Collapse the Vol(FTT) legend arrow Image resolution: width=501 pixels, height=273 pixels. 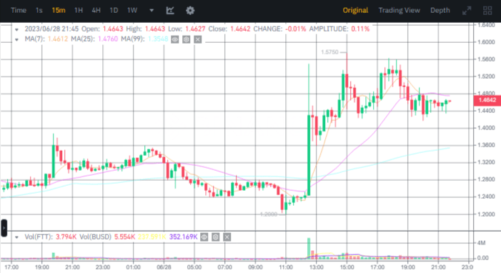click(x=16, y=237)
